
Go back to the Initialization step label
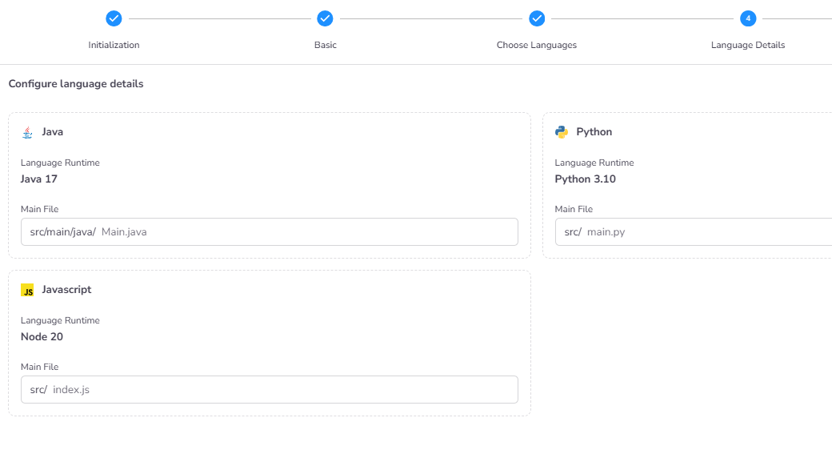[114, 45]
